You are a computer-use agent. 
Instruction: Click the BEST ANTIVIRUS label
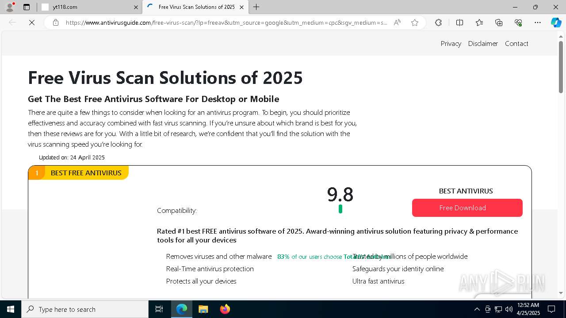(x=466, y=191)
